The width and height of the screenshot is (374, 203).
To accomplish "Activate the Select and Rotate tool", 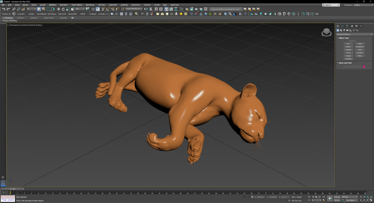I will (63, 9).
